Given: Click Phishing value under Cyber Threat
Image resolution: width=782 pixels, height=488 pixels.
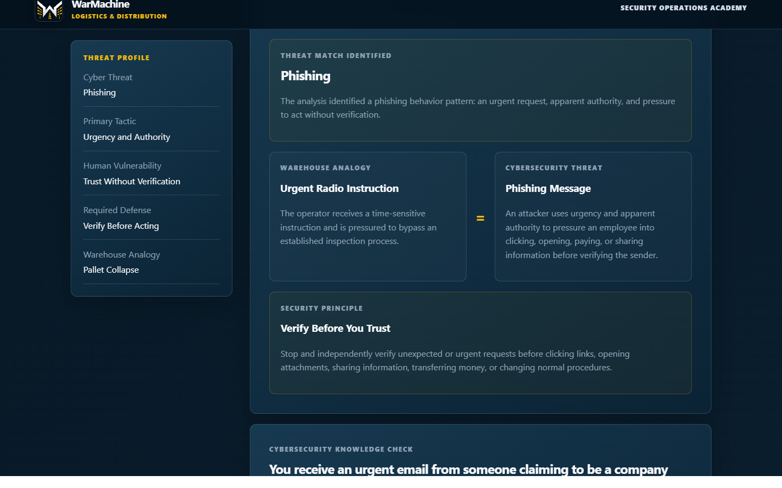Looking at the screenshot, I should pyautogui.click(x=99, y=93).
